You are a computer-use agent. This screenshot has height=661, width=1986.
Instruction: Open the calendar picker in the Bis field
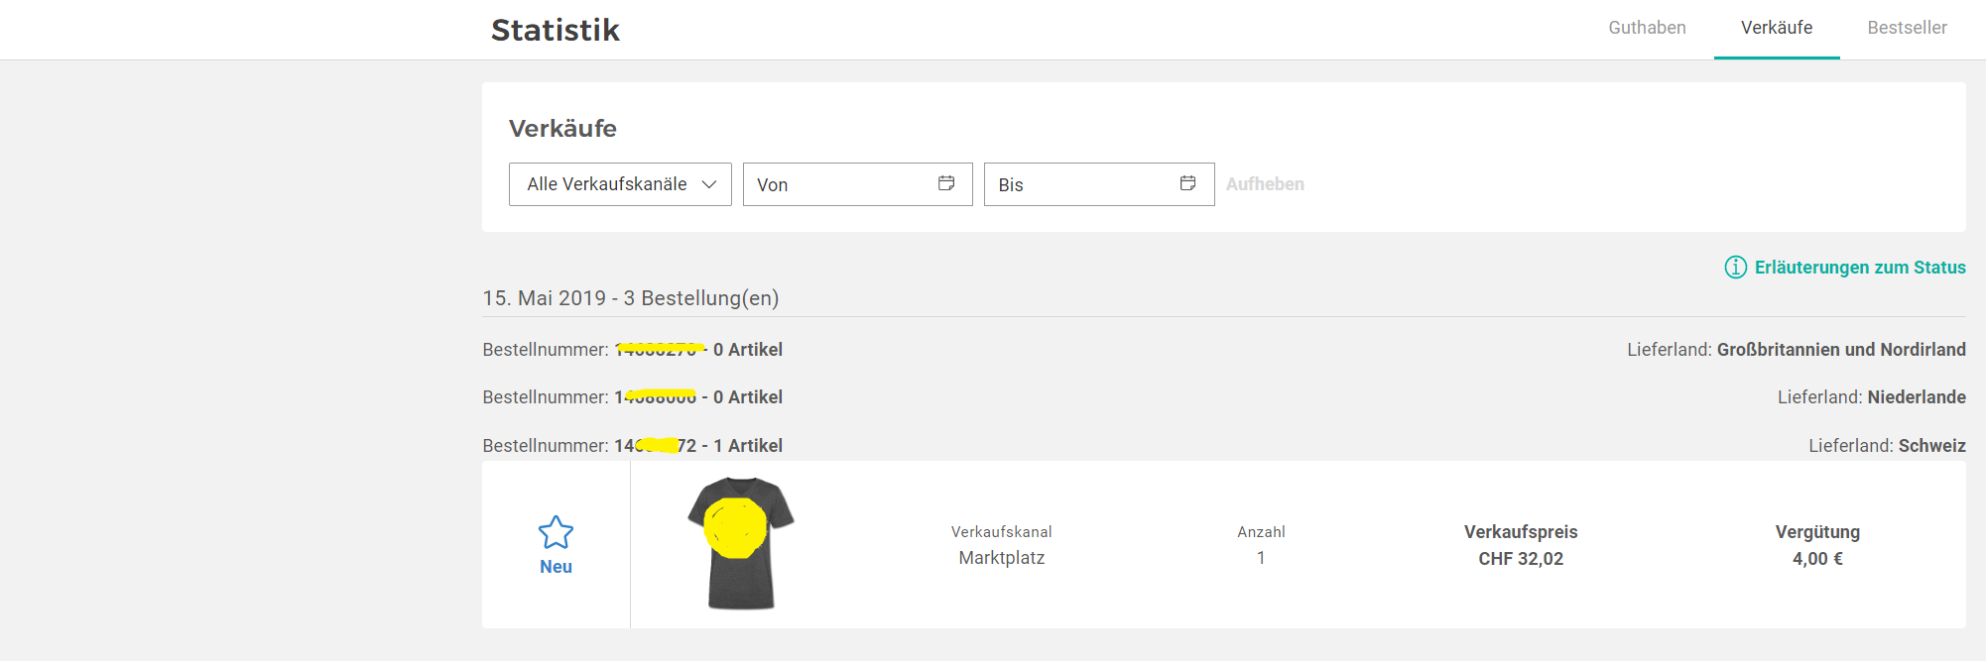[1187, 183]
